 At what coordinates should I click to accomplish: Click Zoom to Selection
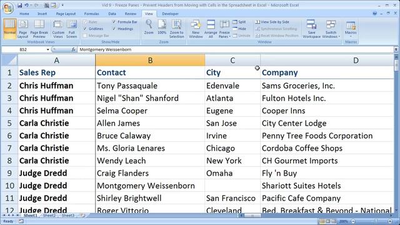[x=176, y=29]
